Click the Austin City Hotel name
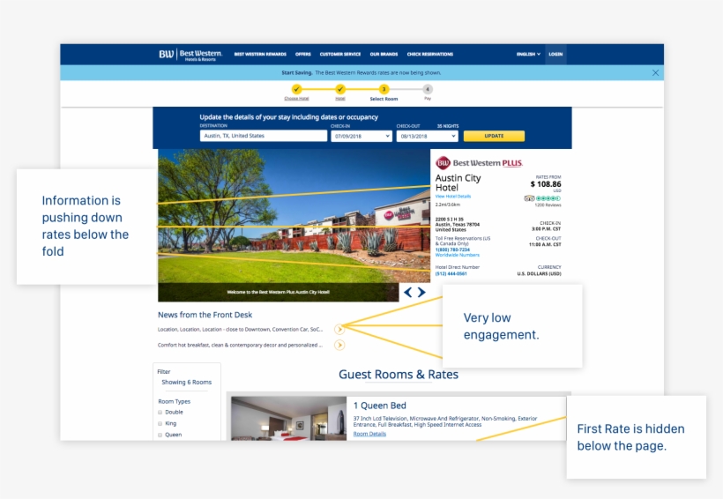Viewport: 723px width, 499px height. 458,182
